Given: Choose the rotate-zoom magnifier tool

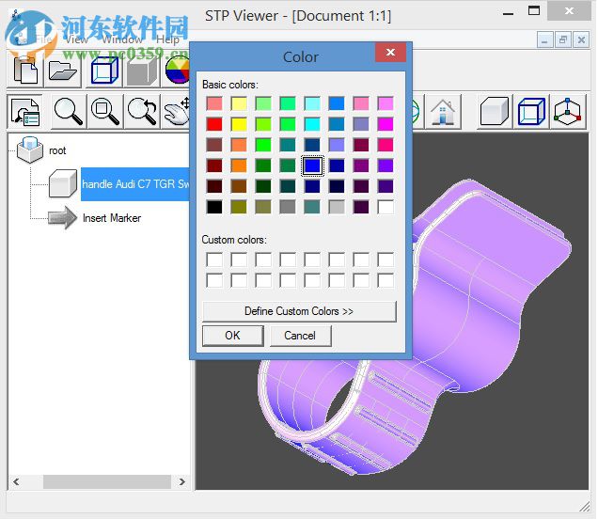Looking at the screenshot, I should click(x=141, y=112).
